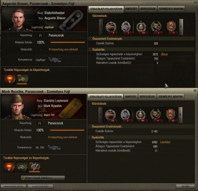198x191 pixels.
Task: Click first award badge in Brauer's Kitüntetések row
Action: click(x=111, y=27)
